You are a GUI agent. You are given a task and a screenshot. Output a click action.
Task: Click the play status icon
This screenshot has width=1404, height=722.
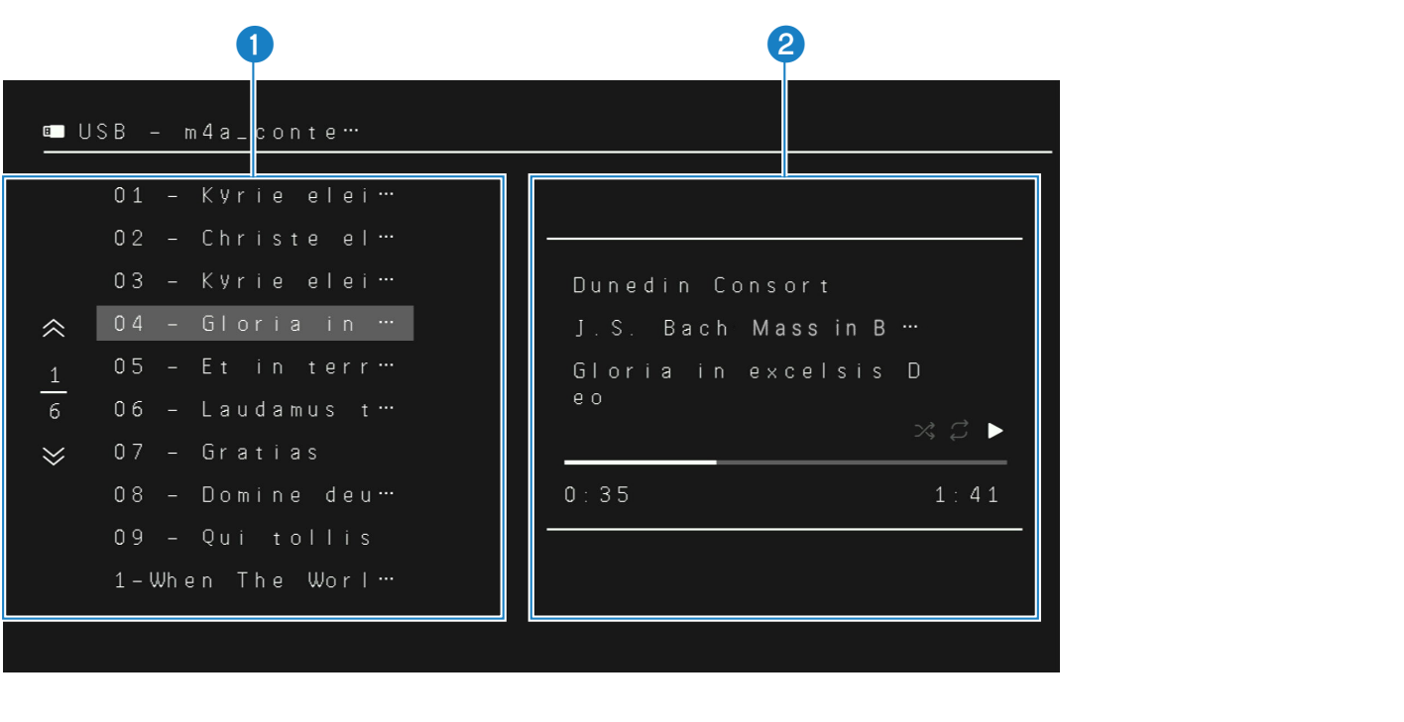click(995, 431)
